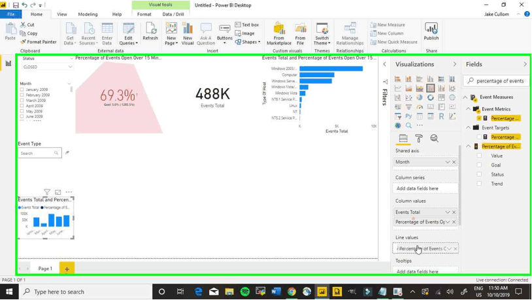Choose the map globe visualization
The width and height of the screenshot is (532, 300).
(x=452, y=97)
